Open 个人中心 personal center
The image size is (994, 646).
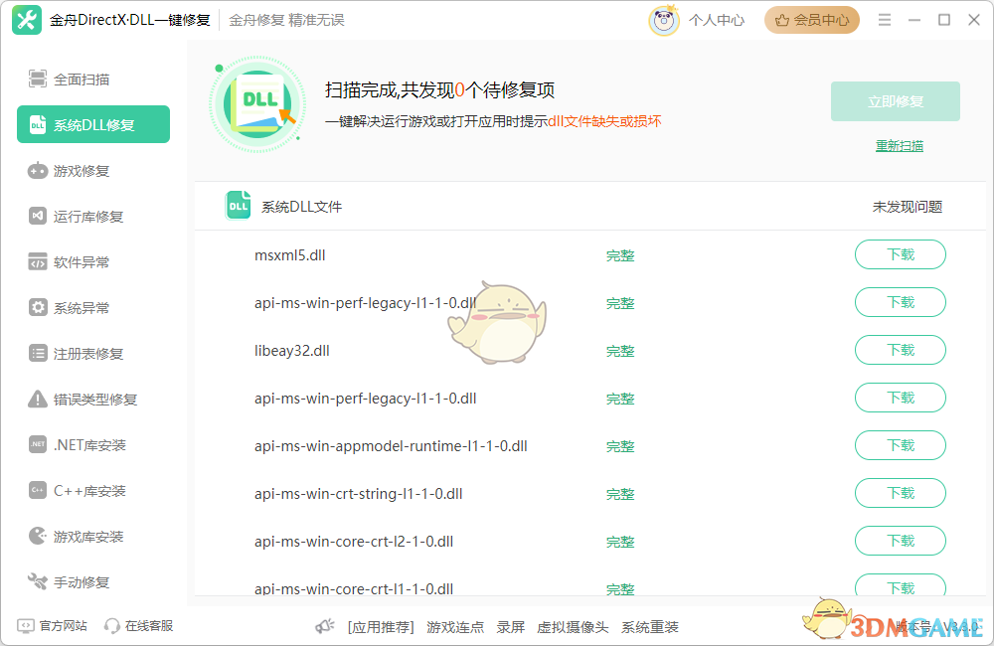(x=717, y=20)
